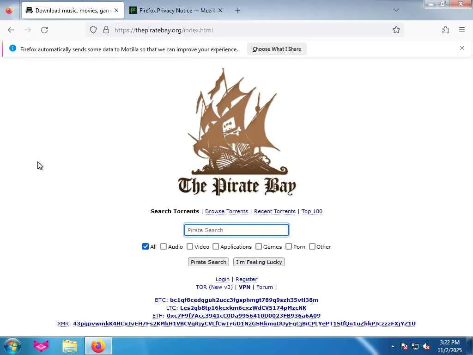Check the Porn category checkbox
The image size is (473, 355).
click(289, 247)
